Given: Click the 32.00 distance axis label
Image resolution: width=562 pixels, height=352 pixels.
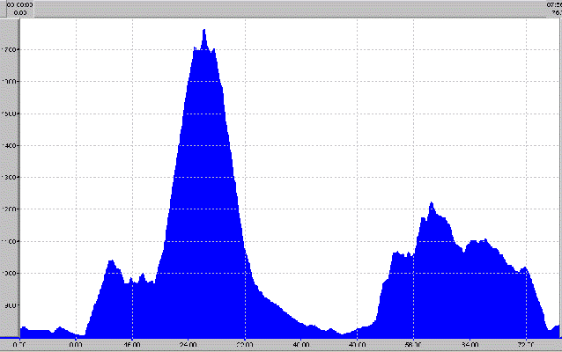Looking at the screenshot, I should pyautogui.click(x=245, y=344).
